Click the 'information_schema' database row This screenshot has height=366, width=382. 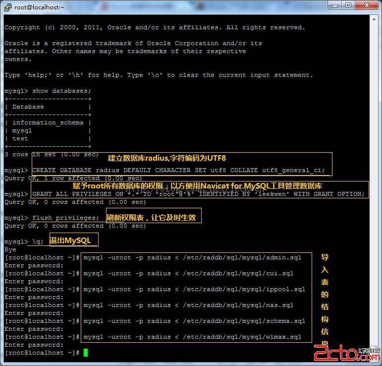tap(48, 122)
